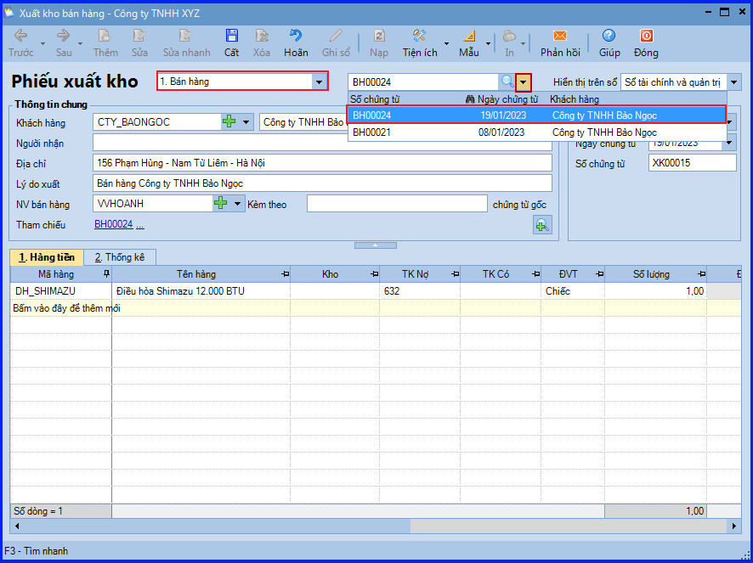Click the add reference document icon
Viewport: 753px width, 563px height.
[x=542, y=225]
